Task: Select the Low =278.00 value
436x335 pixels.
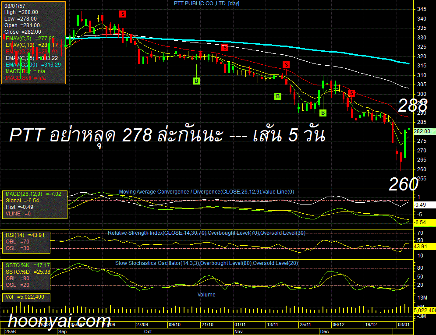Action: 21,19
